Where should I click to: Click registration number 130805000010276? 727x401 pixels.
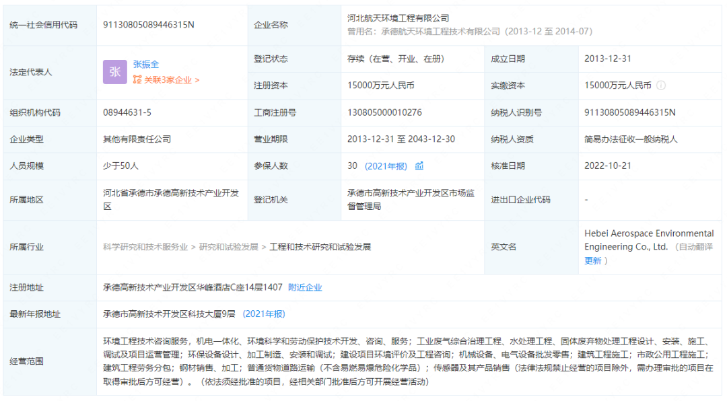pyautogui.click(x=384, y=112)
